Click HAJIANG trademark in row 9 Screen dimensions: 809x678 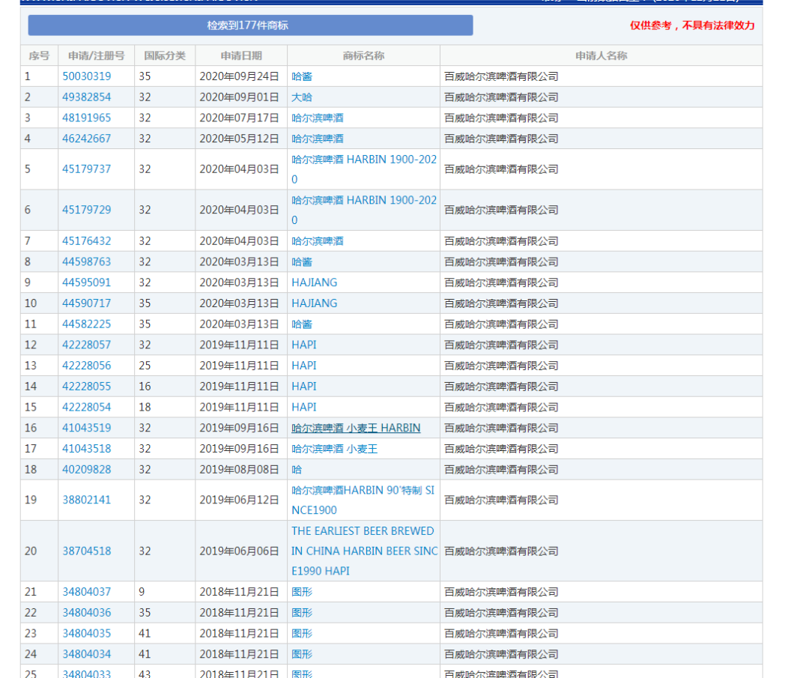click(x=314, y=282)
